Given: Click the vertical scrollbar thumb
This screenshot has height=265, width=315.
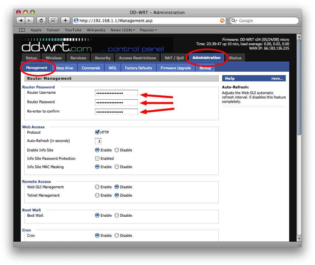Looking at the screenshot, I should pos(299,87).
